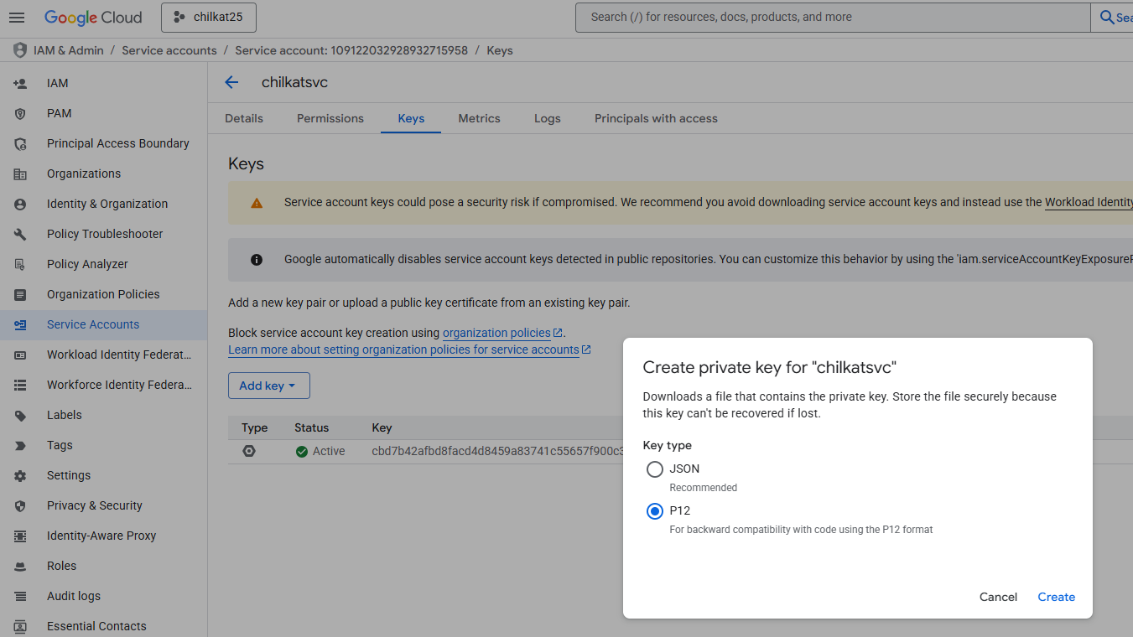Click the orange warning triangle icon
The width and height of the screenshot is (1133, 637).
[257, 203]
